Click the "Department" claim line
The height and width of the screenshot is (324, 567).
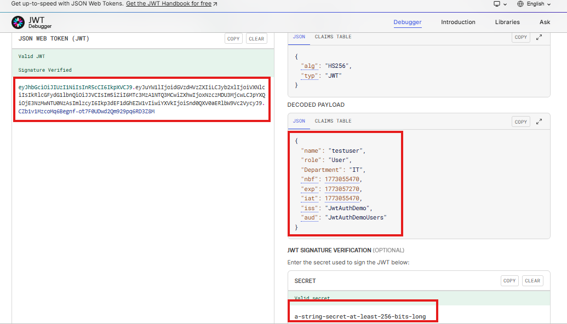coord(333,170)
